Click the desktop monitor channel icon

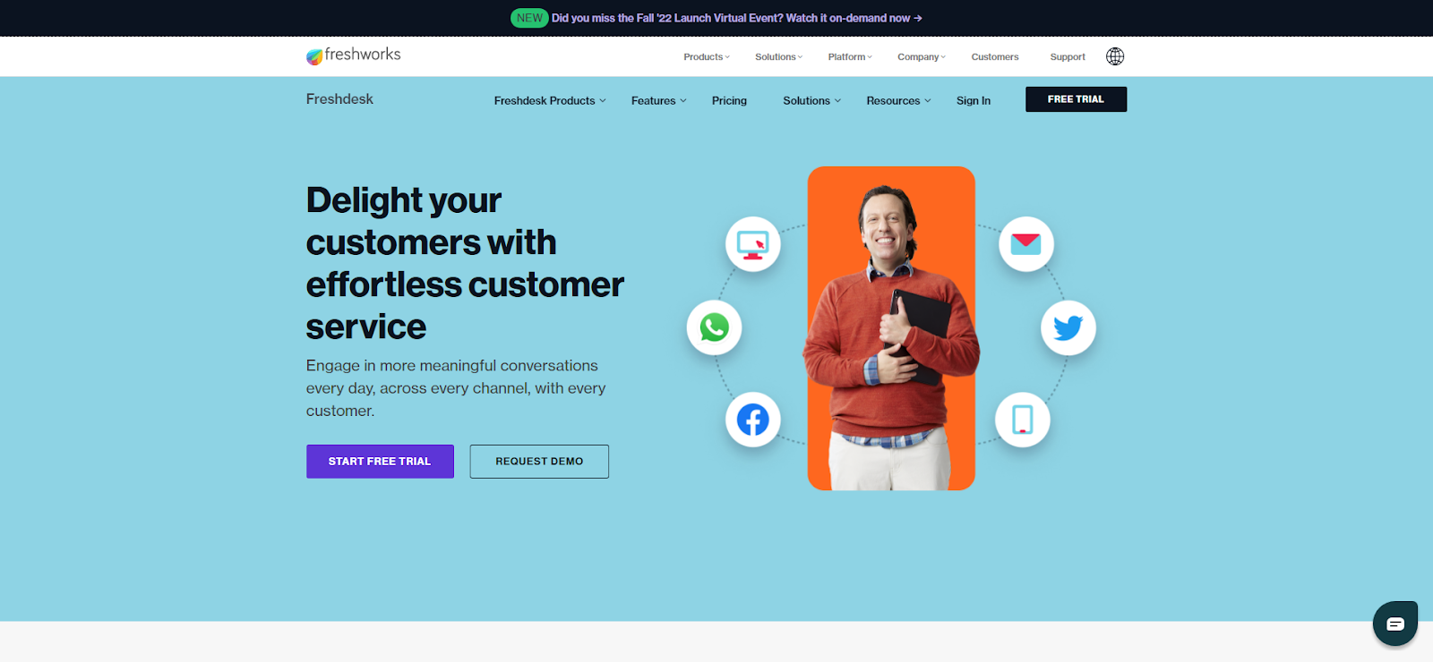pos(752,244)
